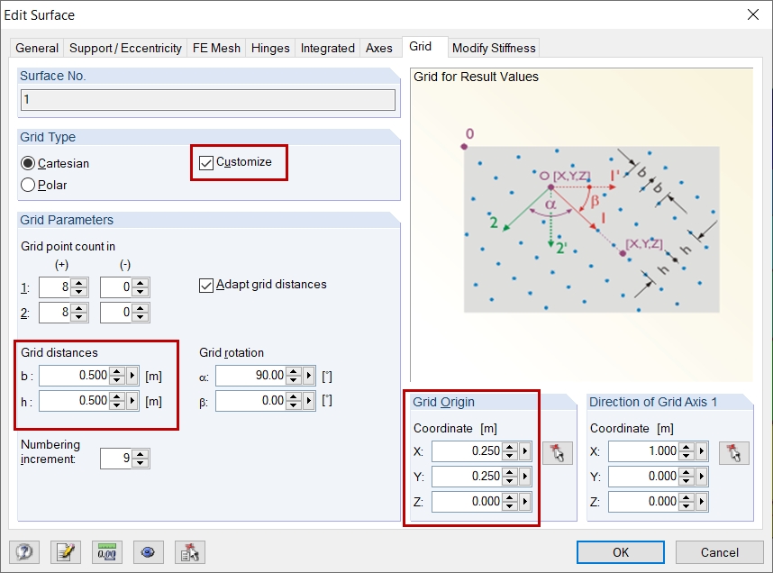This screenshot has height=573, width=773.
Task: Expand alpha rotation options arrow
Action: click(309, 376)
